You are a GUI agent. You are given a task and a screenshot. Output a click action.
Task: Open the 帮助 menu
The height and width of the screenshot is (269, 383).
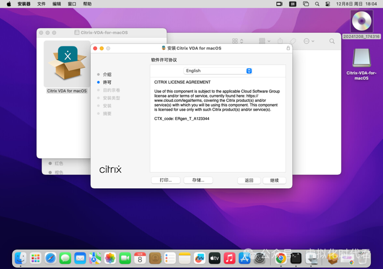click(x=87, y=4)
